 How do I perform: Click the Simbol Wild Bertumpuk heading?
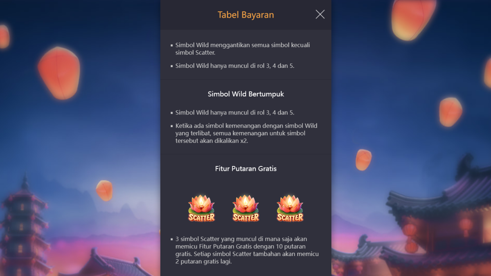click(x=245, y=94)
